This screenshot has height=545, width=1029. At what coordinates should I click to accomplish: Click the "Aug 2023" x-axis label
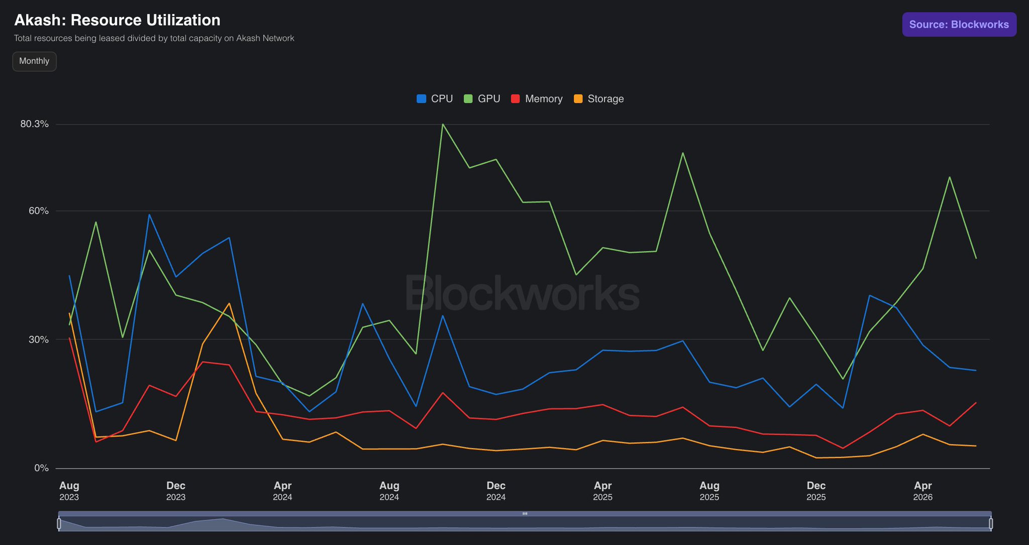69,491
